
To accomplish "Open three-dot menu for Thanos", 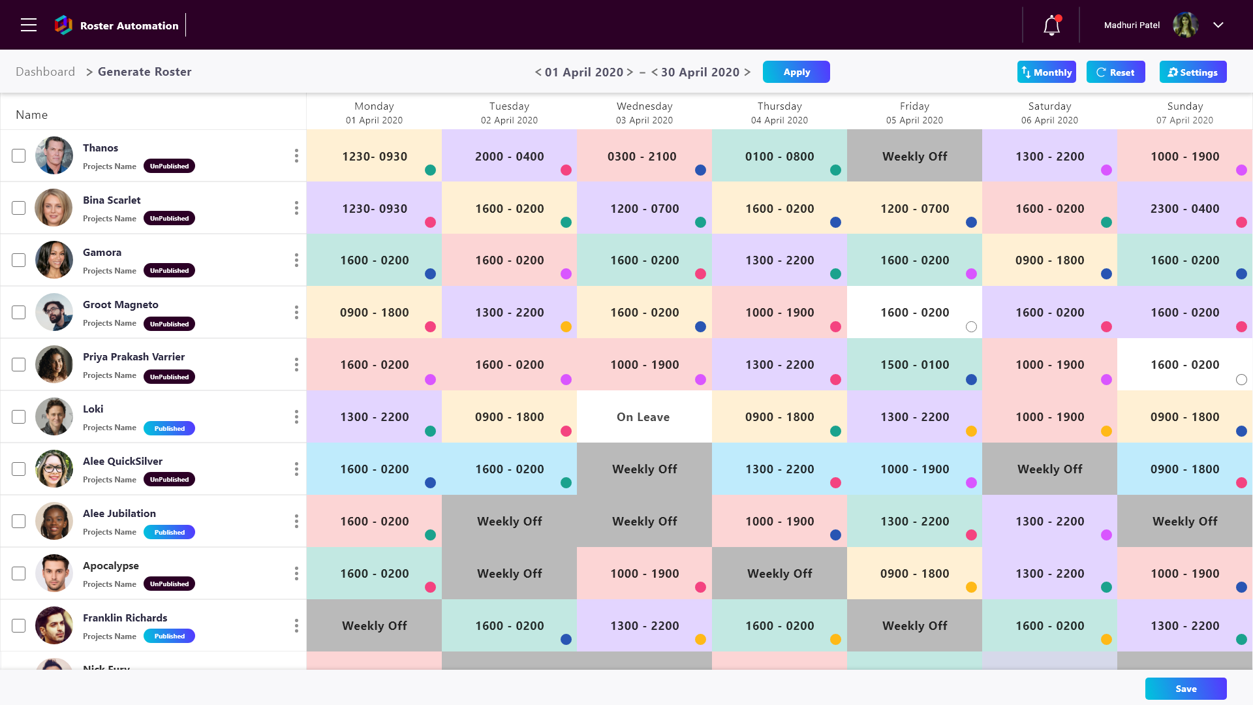I will [296, 155].
